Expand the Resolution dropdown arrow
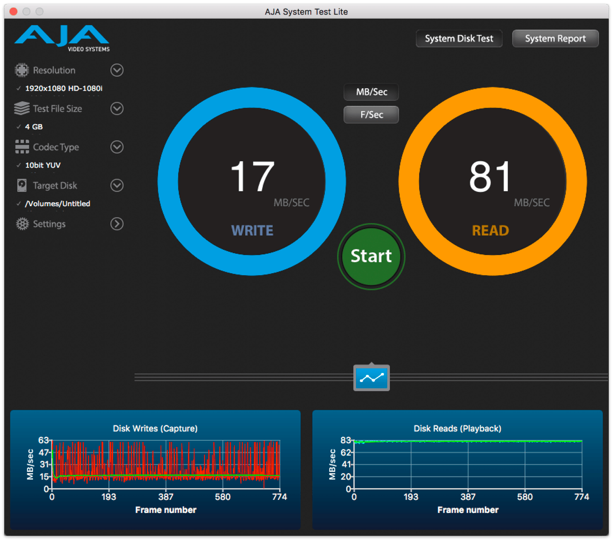 [x=117, y=70]
